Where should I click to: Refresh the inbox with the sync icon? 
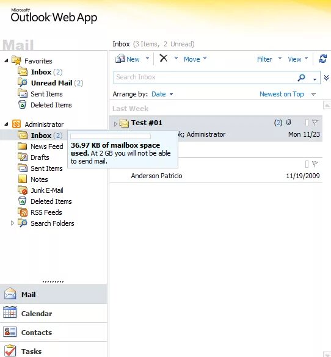(323, 59)
